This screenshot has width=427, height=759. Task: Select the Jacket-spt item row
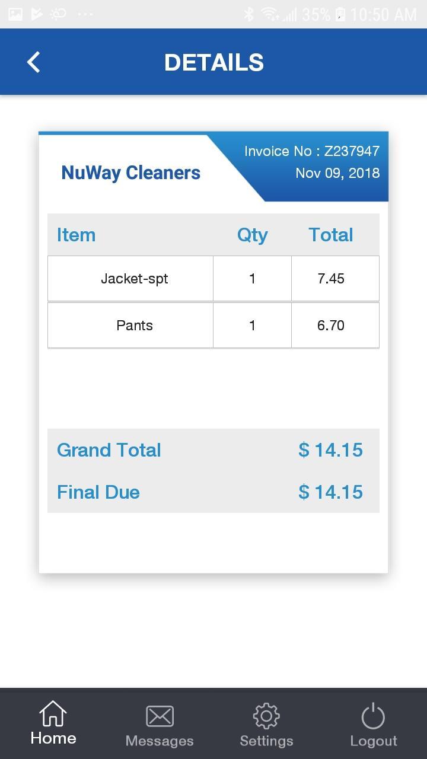pos(213,279)
